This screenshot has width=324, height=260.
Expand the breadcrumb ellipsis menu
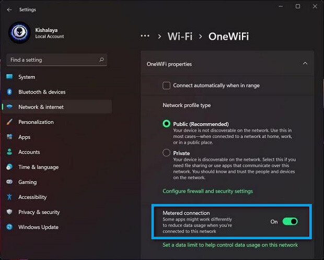point(145,36)
